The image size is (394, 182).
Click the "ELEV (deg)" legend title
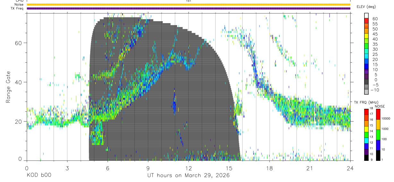pos(366,7)
